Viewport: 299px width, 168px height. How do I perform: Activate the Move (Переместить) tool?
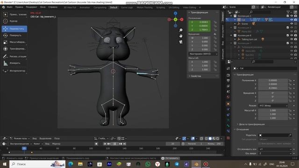point(14,29)
